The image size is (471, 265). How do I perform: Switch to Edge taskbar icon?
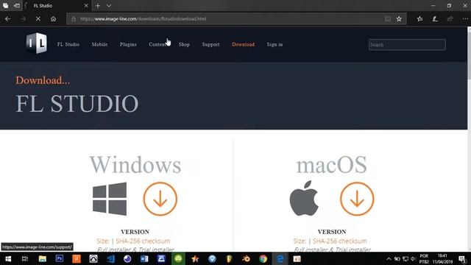[x=280, y=258]
